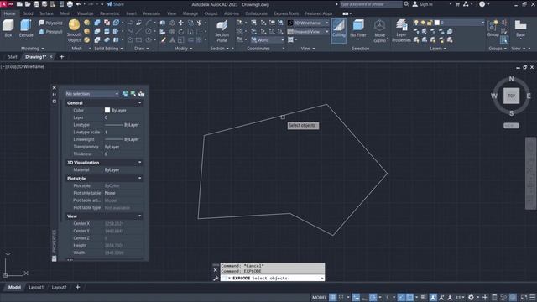537x302 pixels.
Task: Activate the Extrude tool
Action: 26,28
